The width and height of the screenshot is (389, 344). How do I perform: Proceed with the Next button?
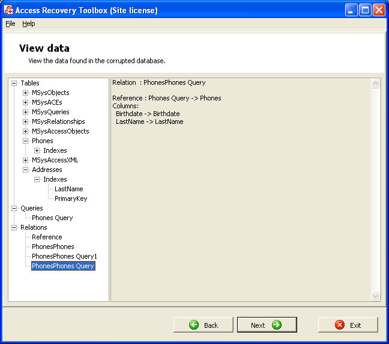click(267, 325)
